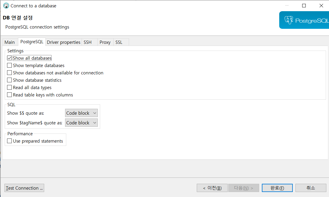329x197 pixels.
Task: Switch to the Main tab
Action: [x=10, y=42]
